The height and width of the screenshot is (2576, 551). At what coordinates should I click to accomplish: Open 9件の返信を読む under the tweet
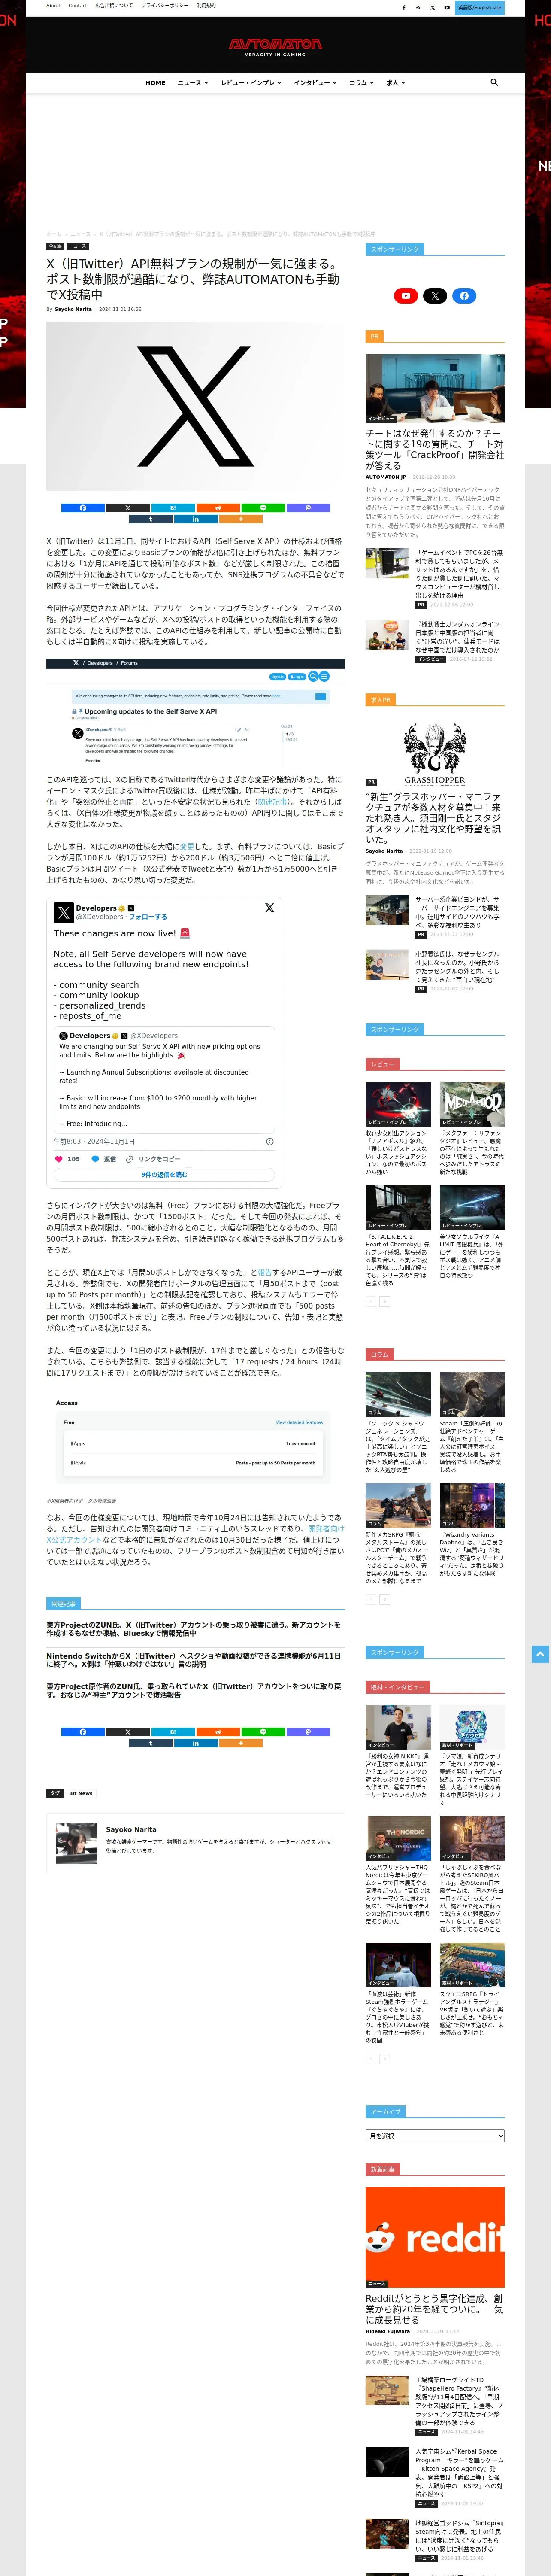(x=164, y=1175)
